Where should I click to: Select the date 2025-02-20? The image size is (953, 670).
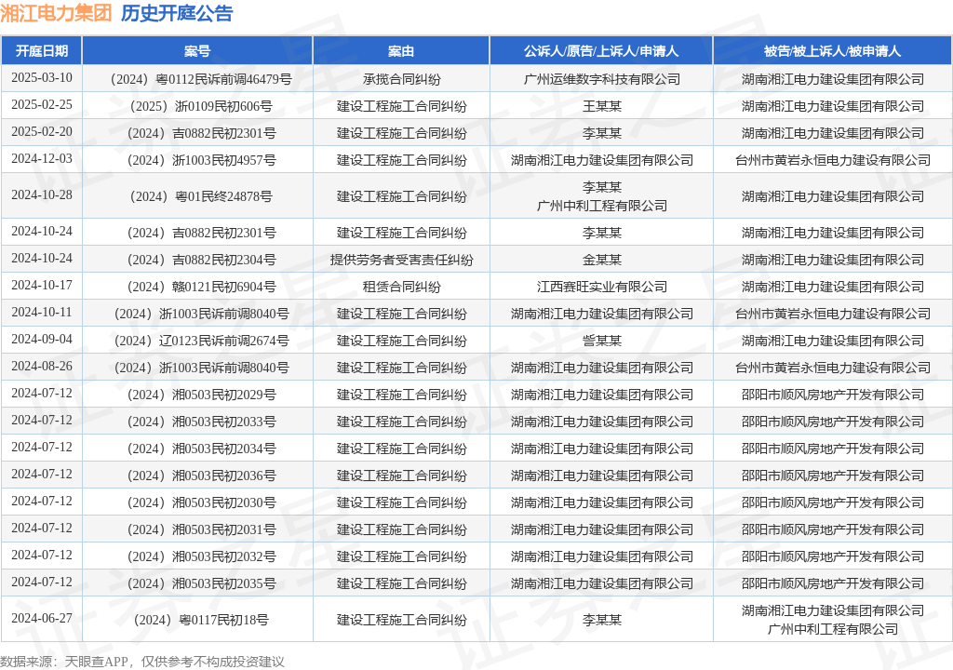(41, 132)
